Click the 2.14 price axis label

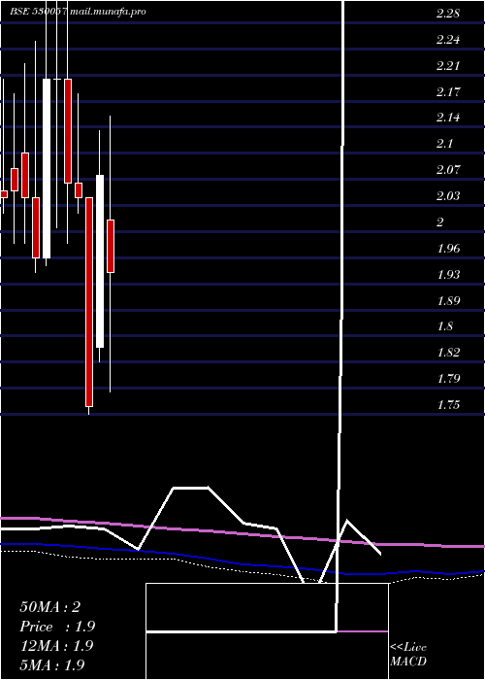[448, 118]
